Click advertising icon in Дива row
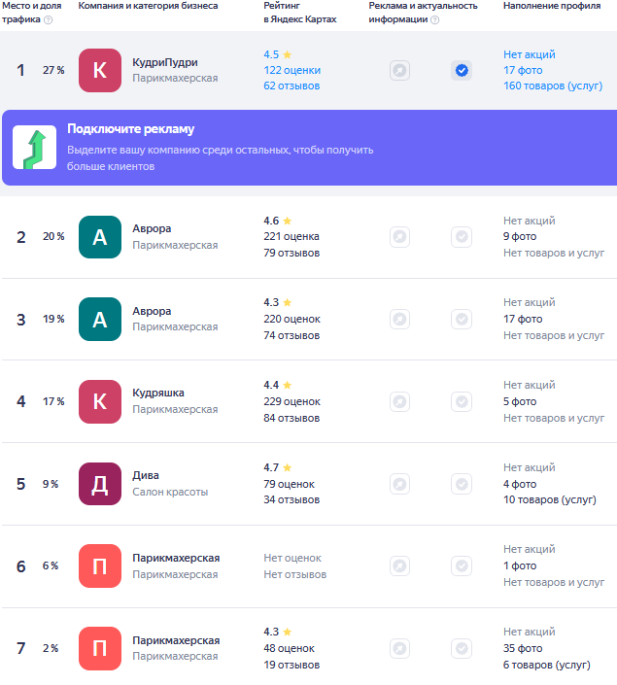This screenshot has width=617, height=685. 399,484
